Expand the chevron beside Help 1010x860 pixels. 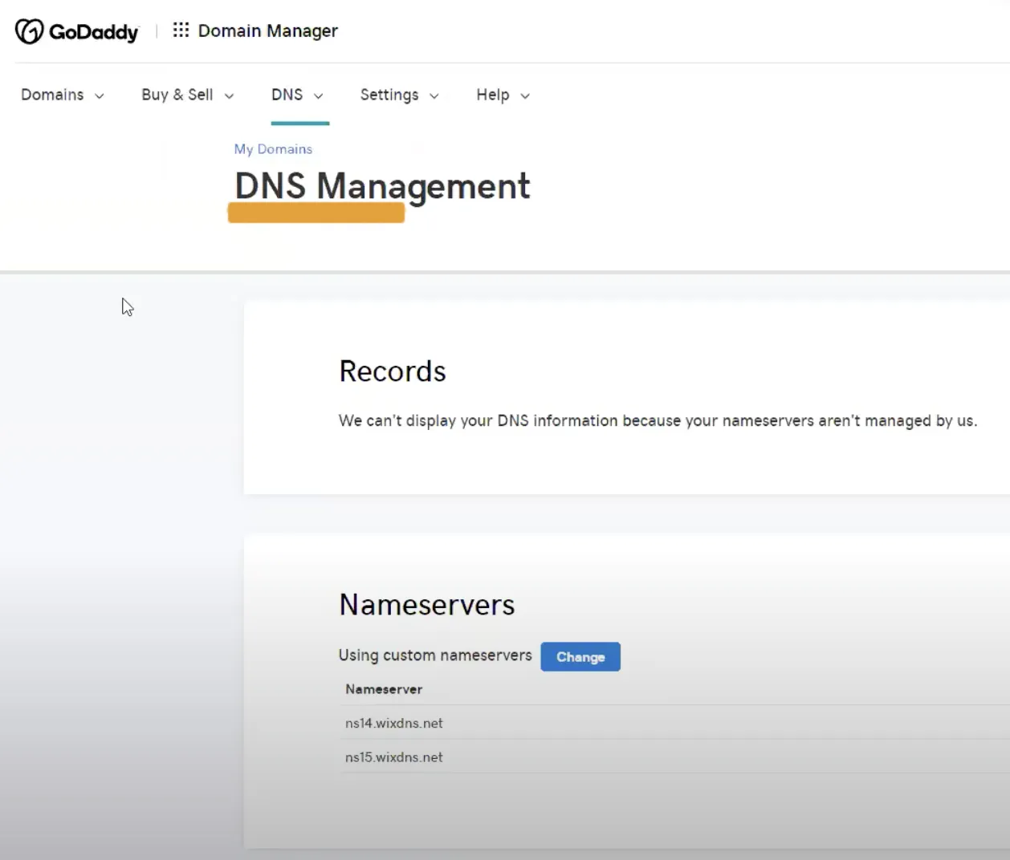click(x=525, y=96)
